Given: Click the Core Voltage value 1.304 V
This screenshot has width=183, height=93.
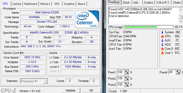Looking at the screenshot, I should pyautogui.click(x=65, y=26).
